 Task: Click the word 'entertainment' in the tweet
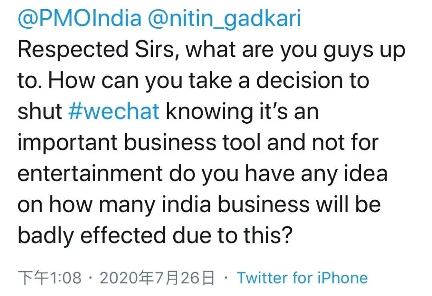coord(90,174)
